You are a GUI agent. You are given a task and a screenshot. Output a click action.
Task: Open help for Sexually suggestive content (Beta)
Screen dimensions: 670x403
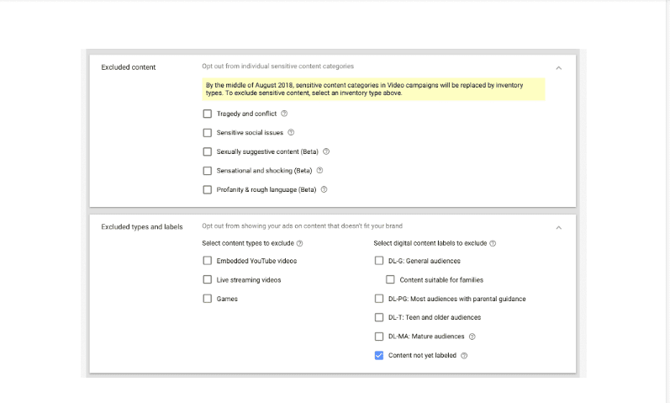(326, 151)
